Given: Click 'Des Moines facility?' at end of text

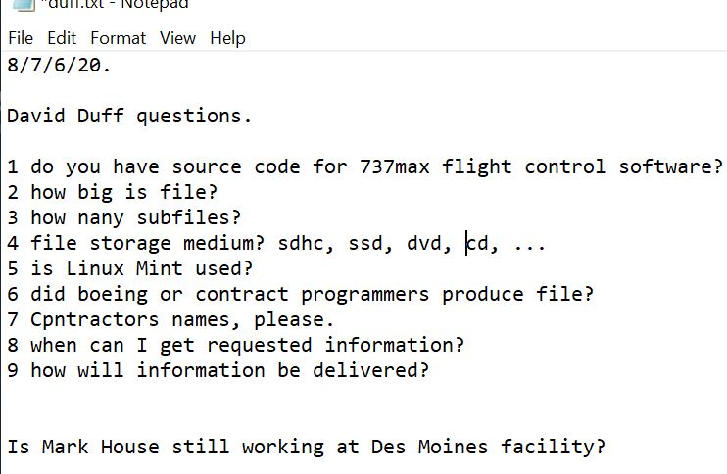Looking at the screenshot, I should pos(488,447).
